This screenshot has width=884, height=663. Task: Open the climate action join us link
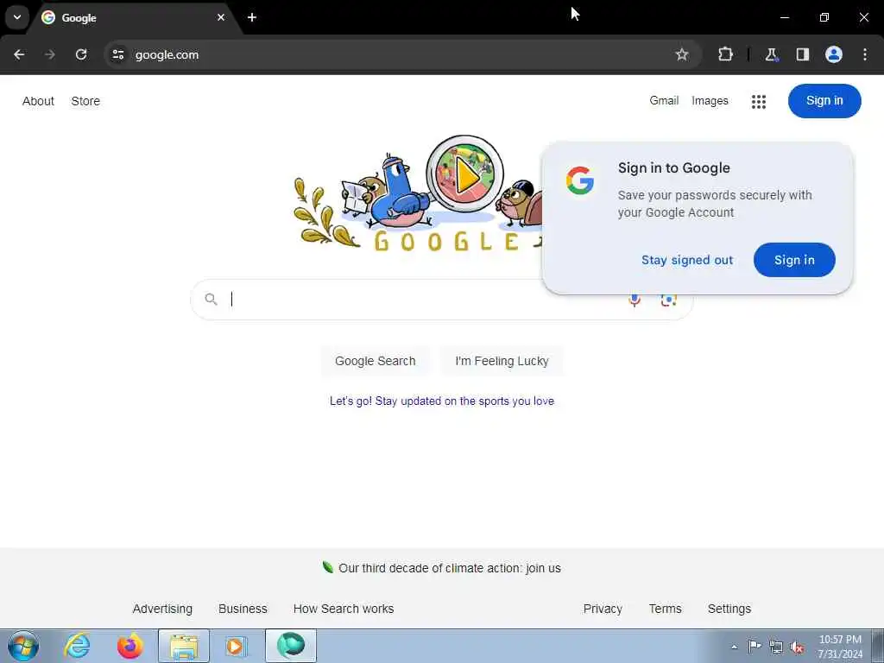click(x=449, y=568)
